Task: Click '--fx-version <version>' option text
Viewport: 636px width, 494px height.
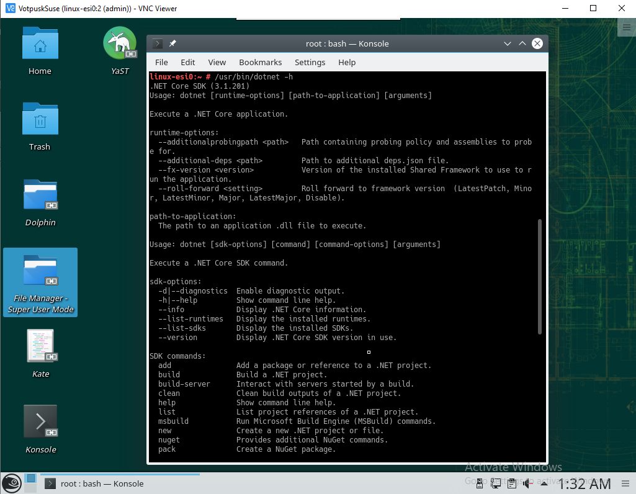Action: [x=206, y=170]
